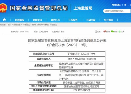Go to 政务信息 in breadcrumb

17,25
